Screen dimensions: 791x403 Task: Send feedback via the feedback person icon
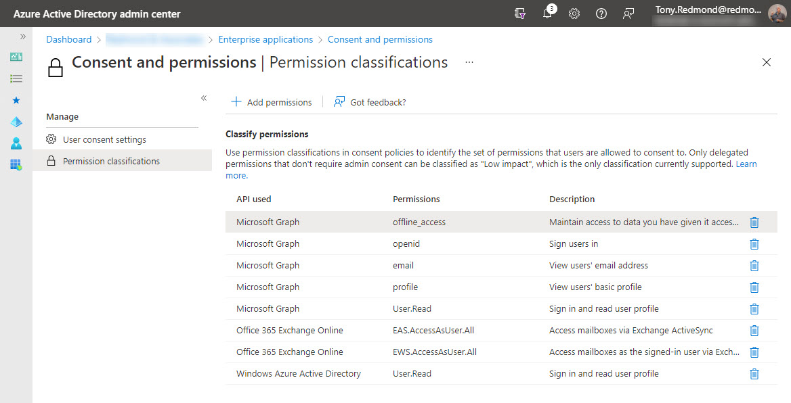(628, 14)
